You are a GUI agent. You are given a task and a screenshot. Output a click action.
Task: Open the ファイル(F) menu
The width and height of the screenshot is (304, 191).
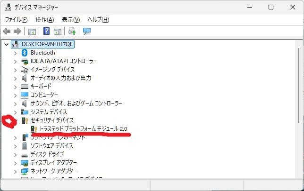tap(16, 20)
